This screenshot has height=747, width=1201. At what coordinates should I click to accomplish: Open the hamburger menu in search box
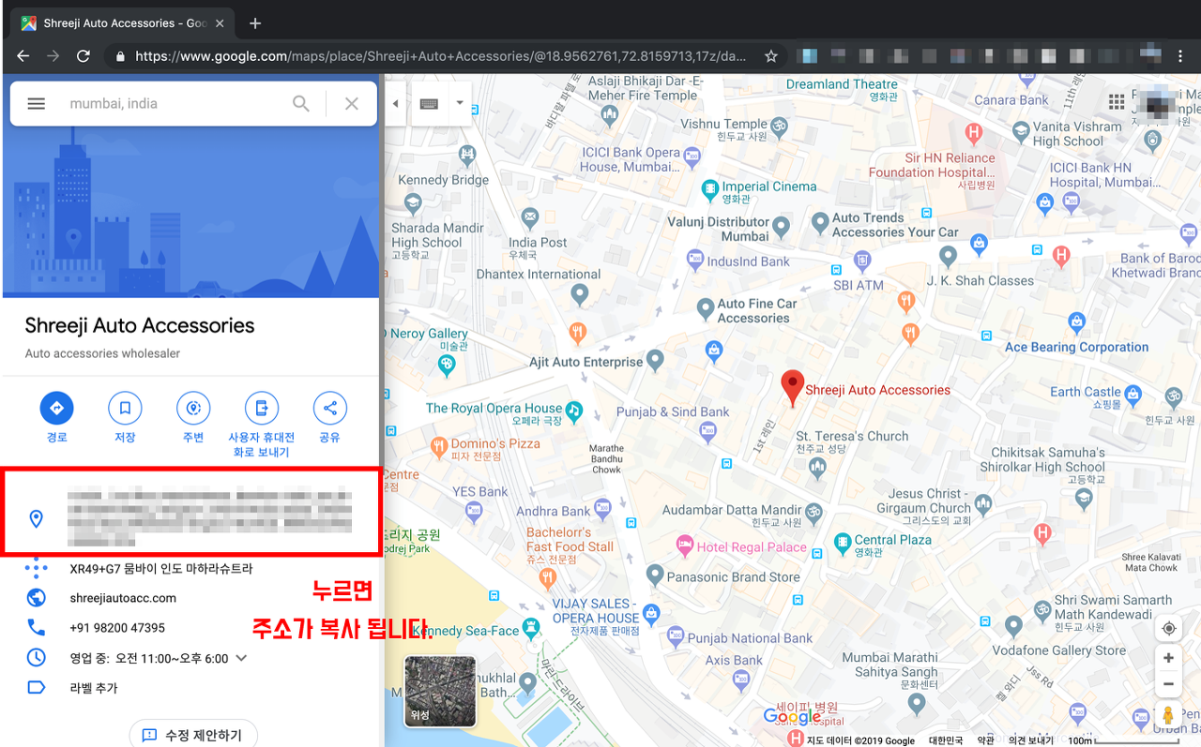[x=36, y=104]
